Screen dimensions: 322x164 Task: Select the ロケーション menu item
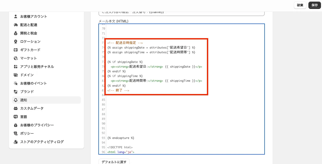[46, 42]
